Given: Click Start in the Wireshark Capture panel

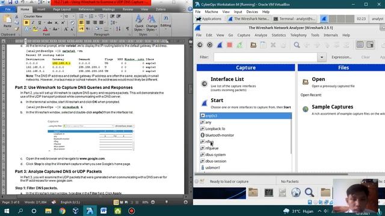Looking at the screenshot, I should (x=217, y=100).
